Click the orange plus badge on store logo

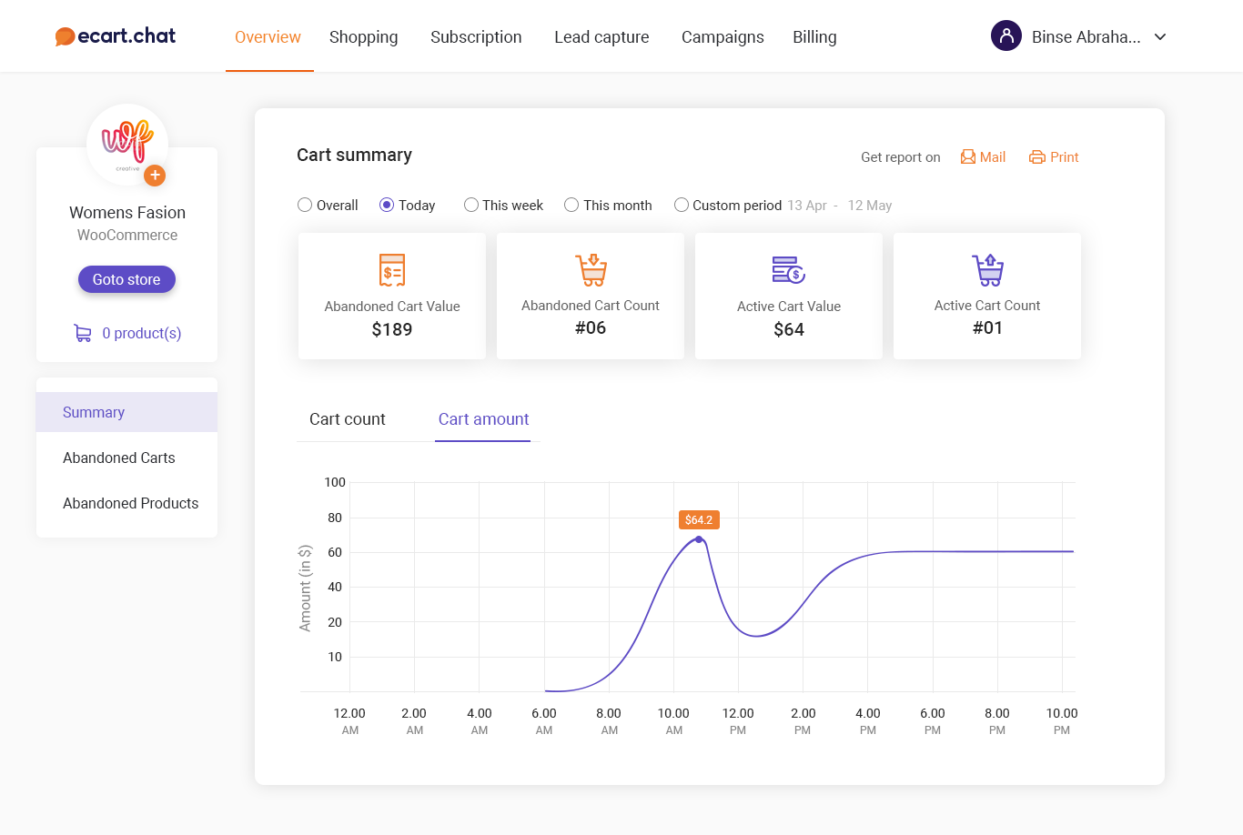coord(155,175)
